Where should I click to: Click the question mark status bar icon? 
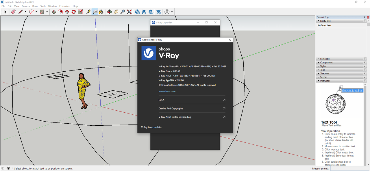(3, 168)
